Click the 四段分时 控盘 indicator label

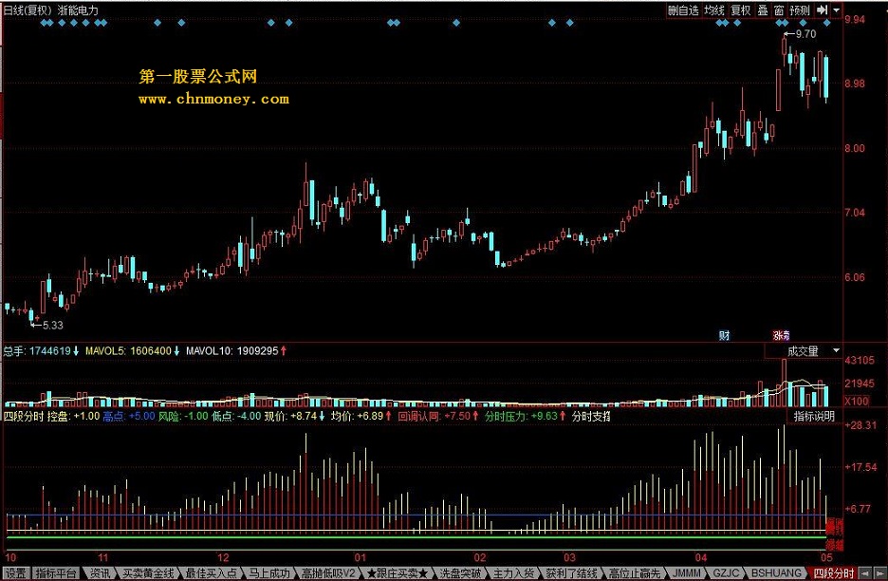(x=51, y=416)
